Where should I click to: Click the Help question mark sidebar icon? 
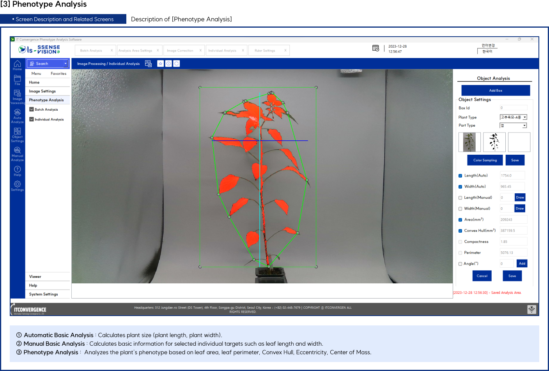tap(17, 170)
